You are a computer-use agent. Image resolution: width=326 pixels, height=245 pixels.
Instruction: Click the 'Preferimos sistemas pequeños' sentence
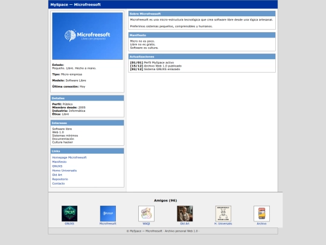pos(171,26)
